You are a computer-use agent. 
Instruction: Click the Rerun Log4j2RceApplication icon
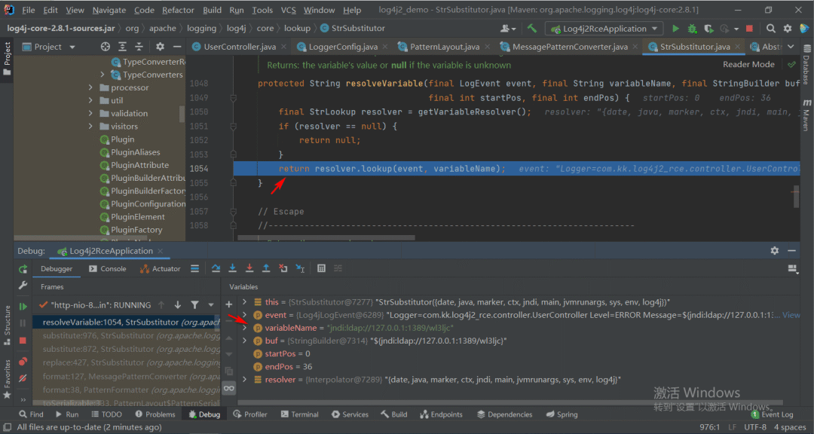tap(23, 269)
